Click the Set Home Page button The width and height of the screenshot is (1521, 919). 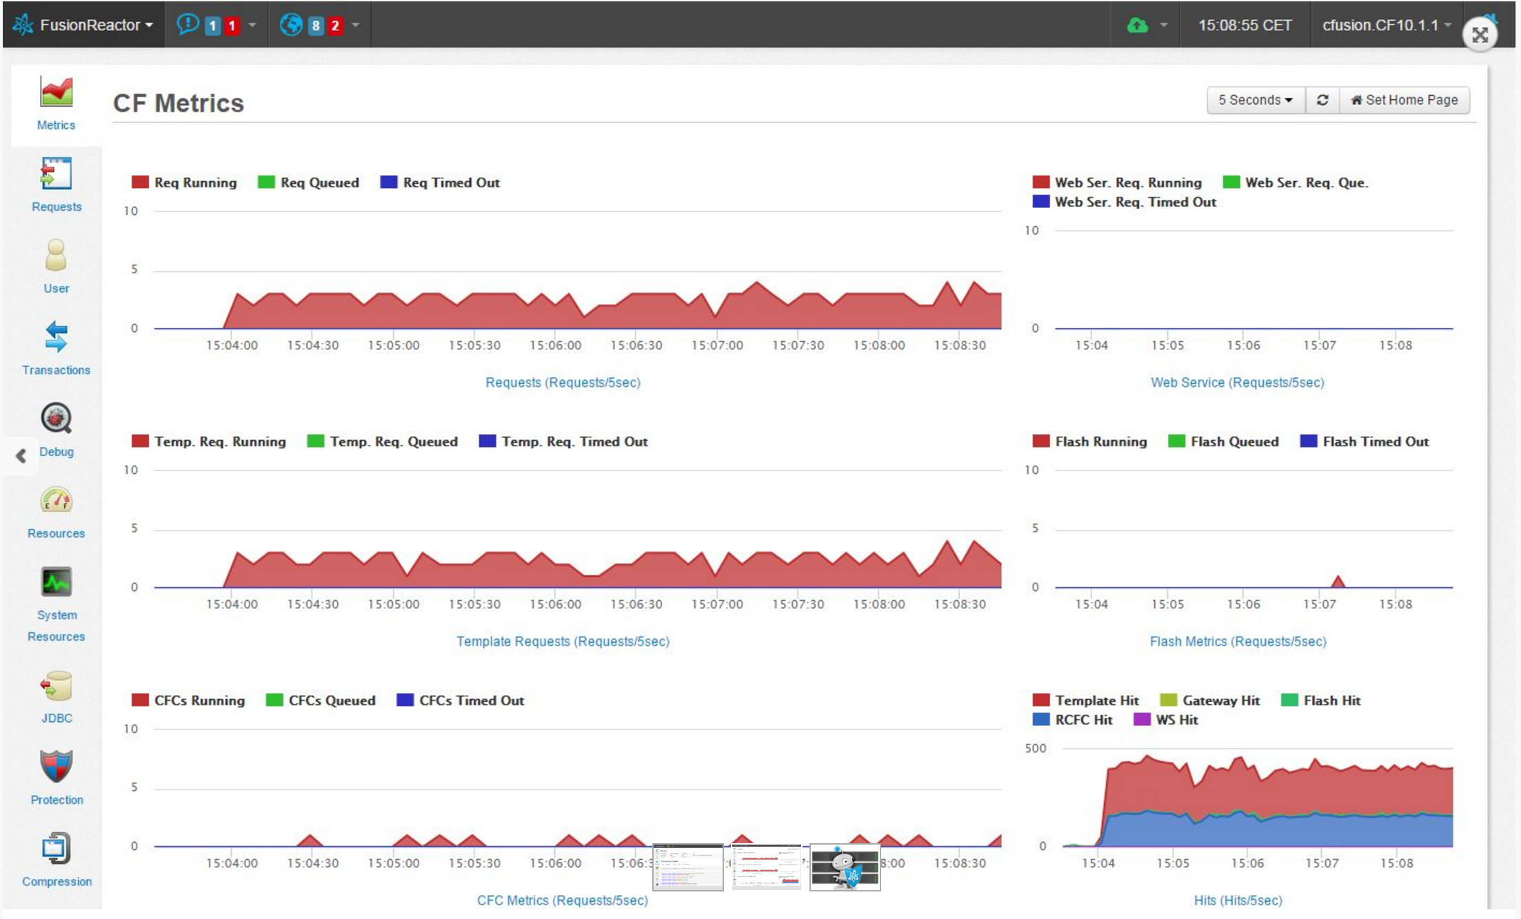point(1404,100)
